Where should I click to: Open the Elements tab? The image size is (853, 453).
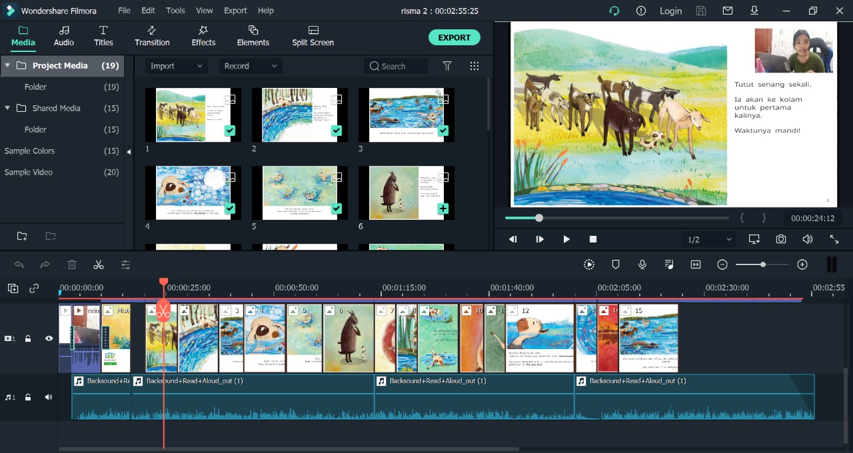pyautogui.click(x=253, y=36)
